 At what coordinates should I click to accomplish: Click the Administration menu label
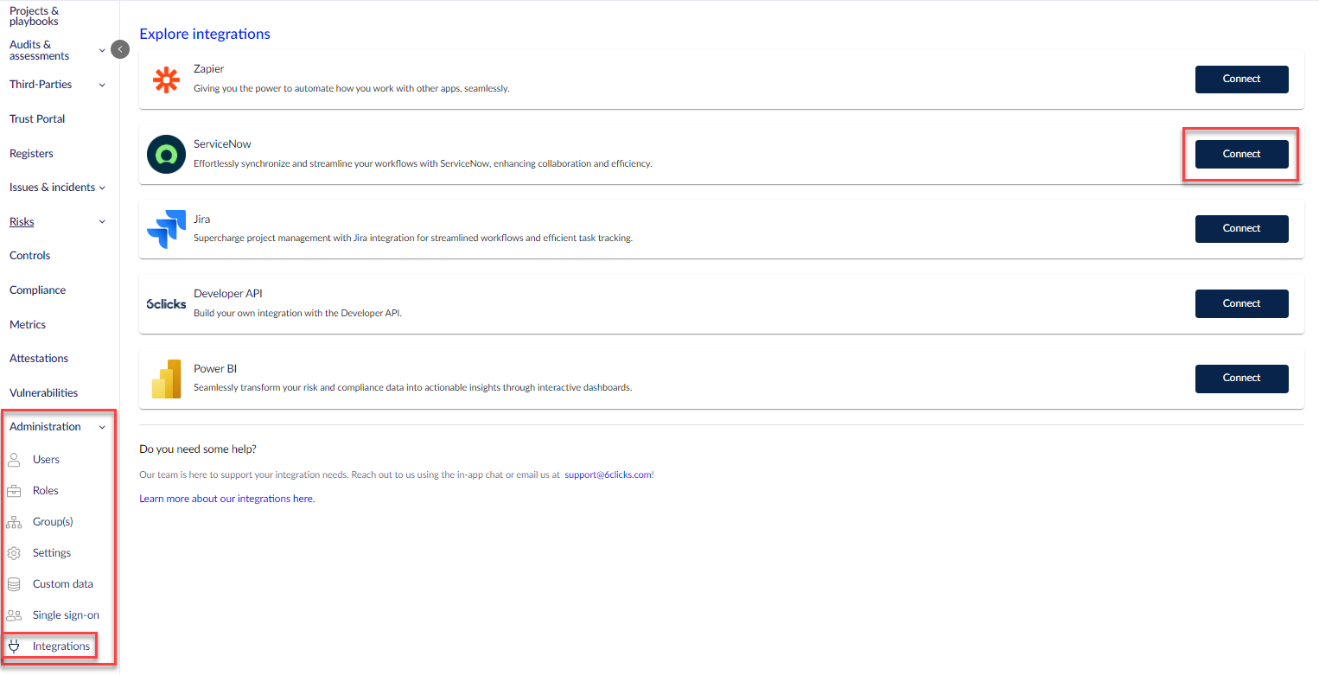[45, 427]
